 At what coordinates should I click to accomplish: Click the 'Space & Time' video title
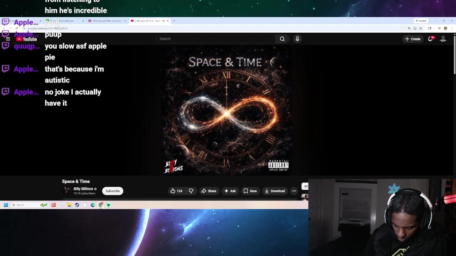(x=76, y=181)
